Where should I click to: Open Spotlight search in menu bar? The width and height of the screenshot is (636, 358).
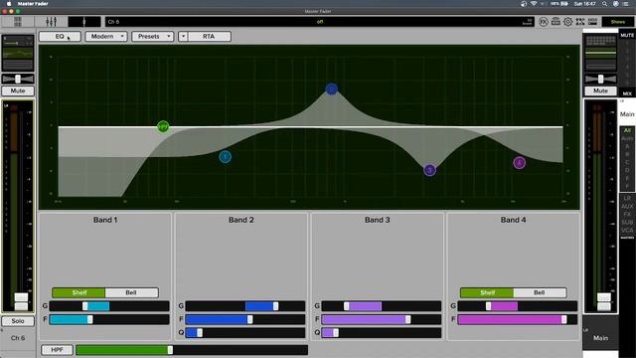click(605, 4)
